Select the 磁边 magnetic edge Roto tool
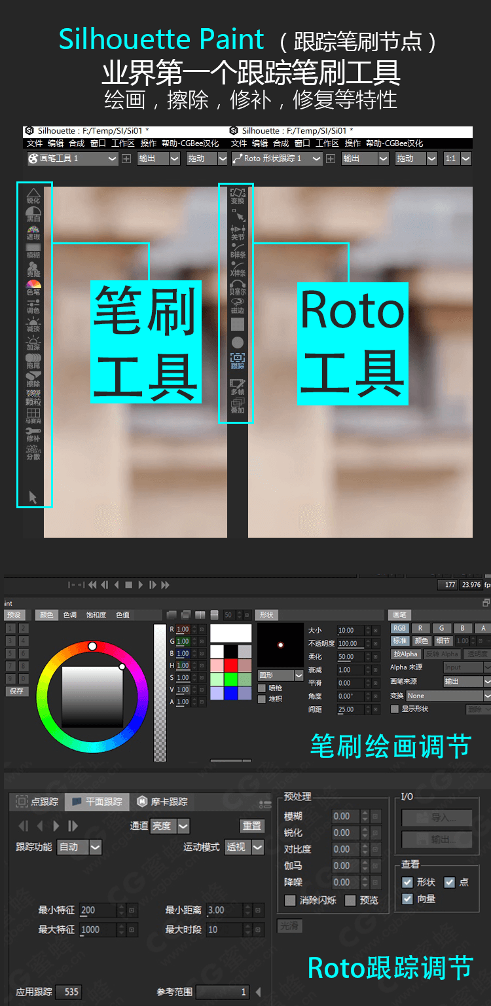This screenshot has height=1006, width=491. (x=237, y=305)
